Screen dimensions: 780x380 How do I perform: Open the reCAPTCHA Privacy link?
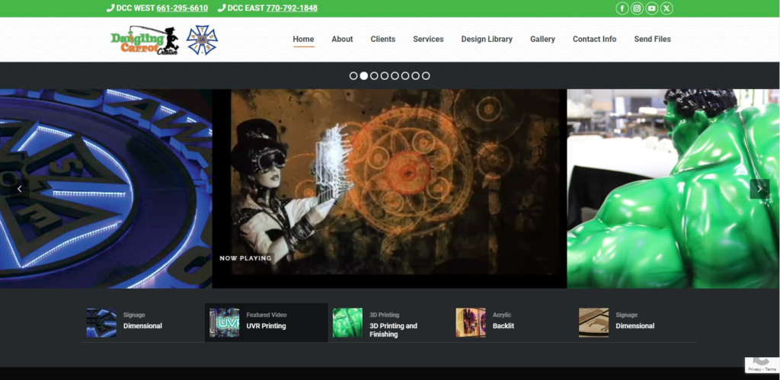[x=754, y=369]
